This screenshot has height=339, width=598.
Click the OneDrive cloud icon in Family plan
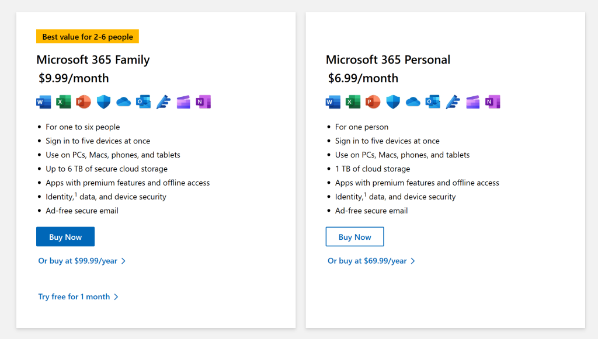point(123,102)
